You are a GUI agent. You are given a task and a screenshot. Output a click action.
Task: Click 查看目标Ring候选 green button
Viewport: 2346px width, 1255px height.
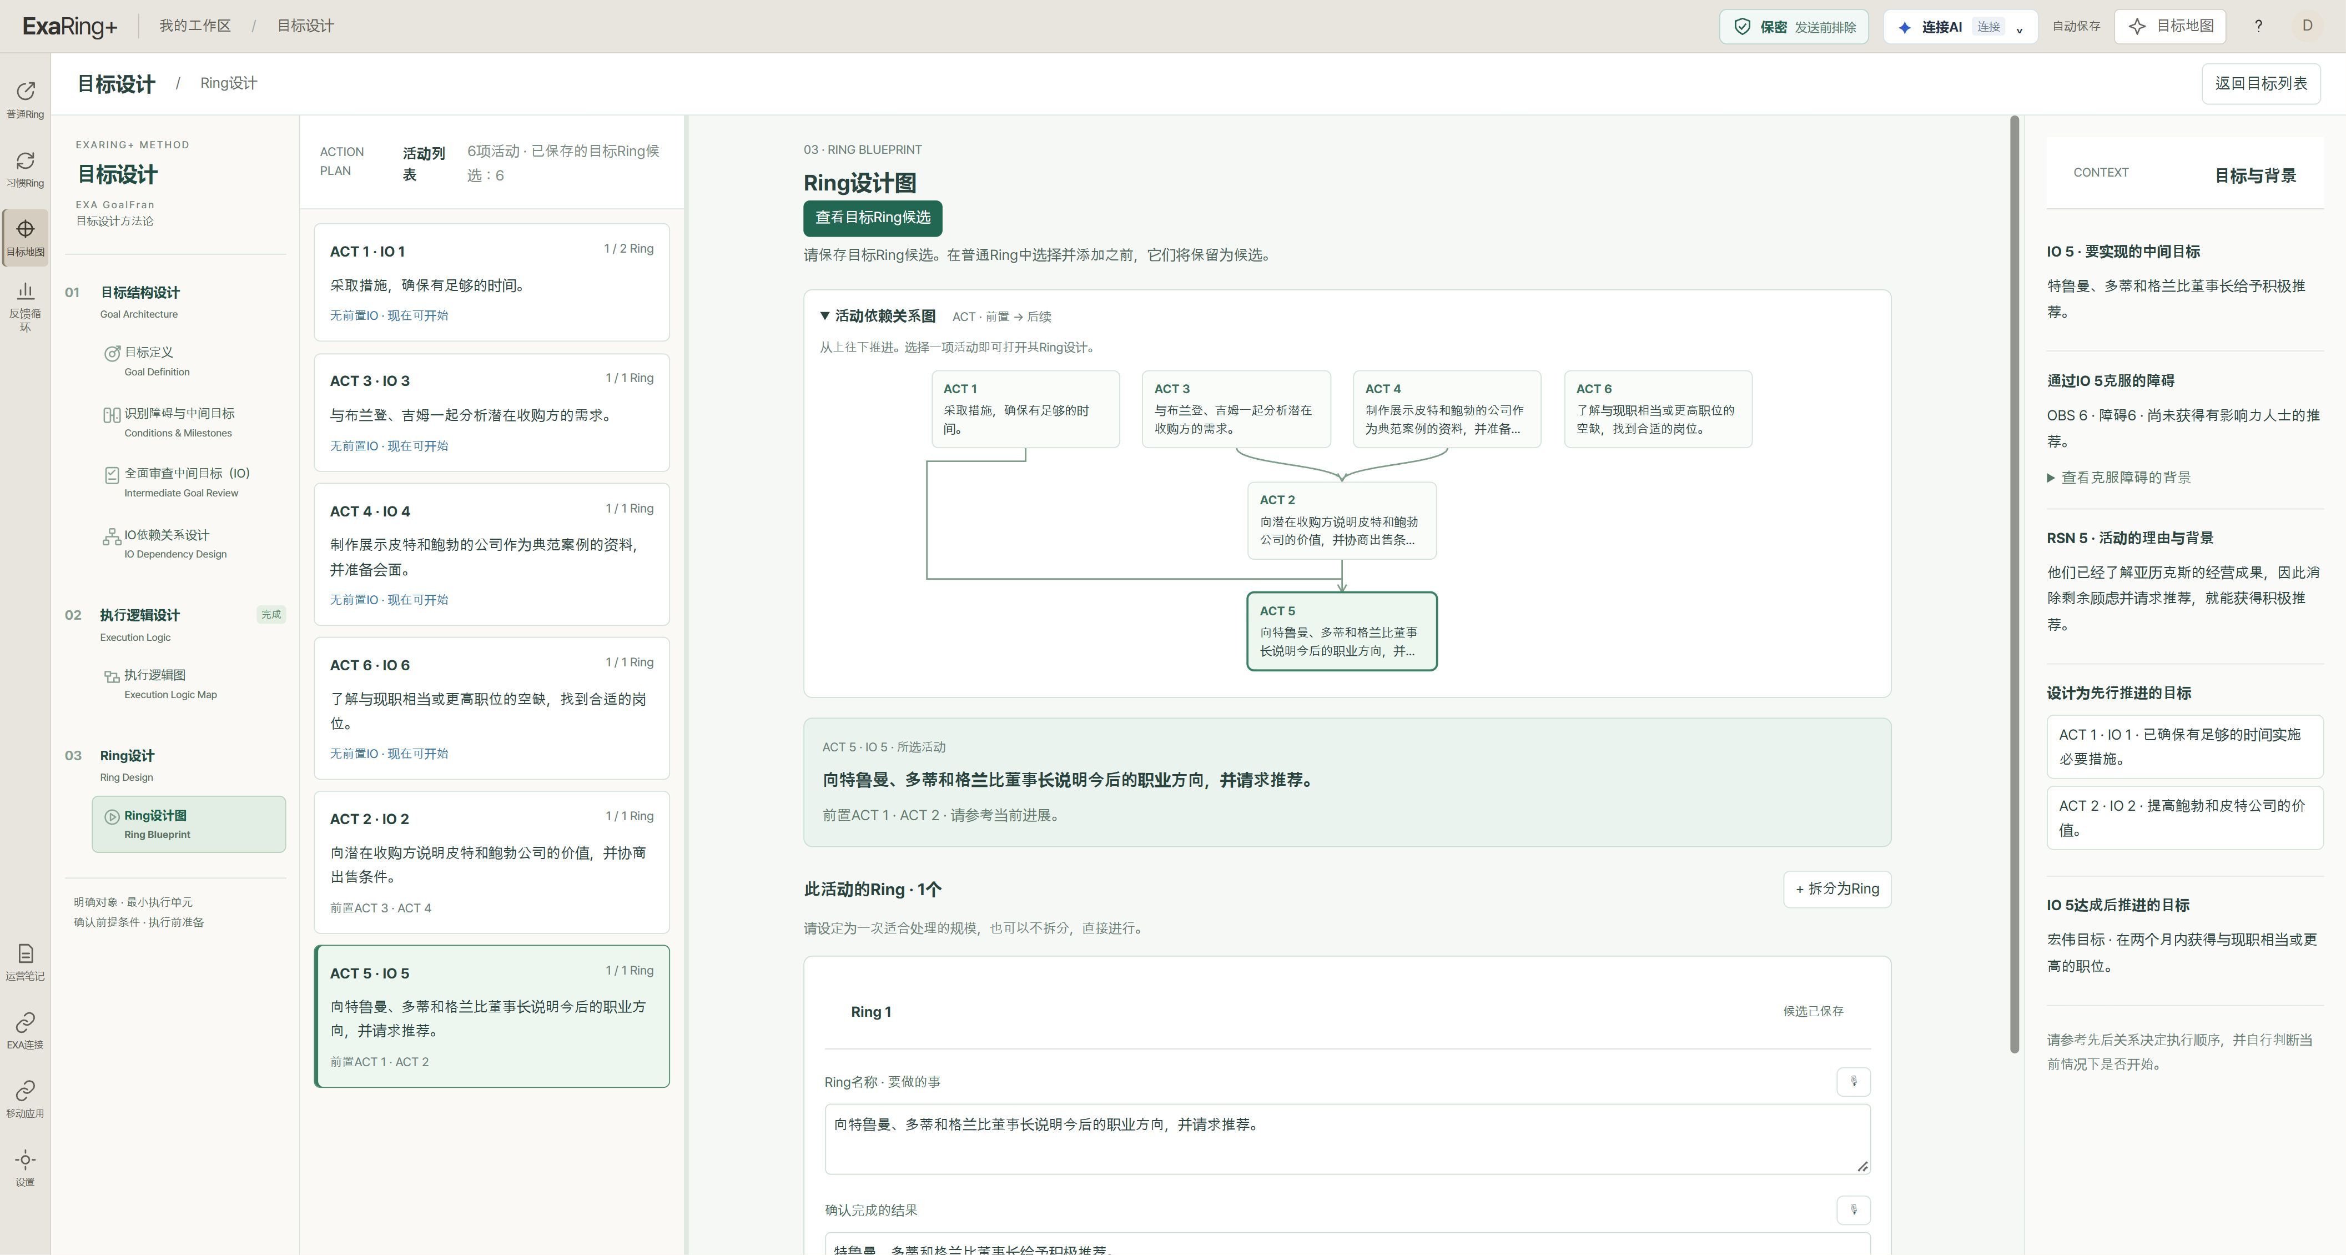[873, 218]
